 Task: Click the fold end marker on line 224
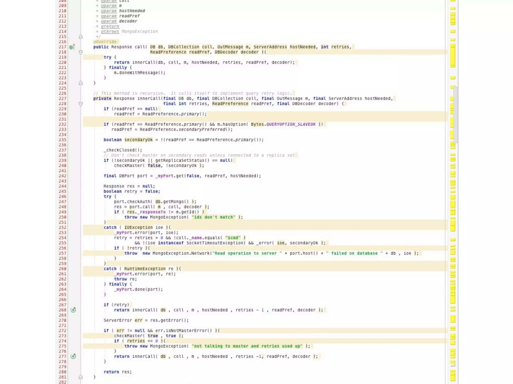pos(81,83)
